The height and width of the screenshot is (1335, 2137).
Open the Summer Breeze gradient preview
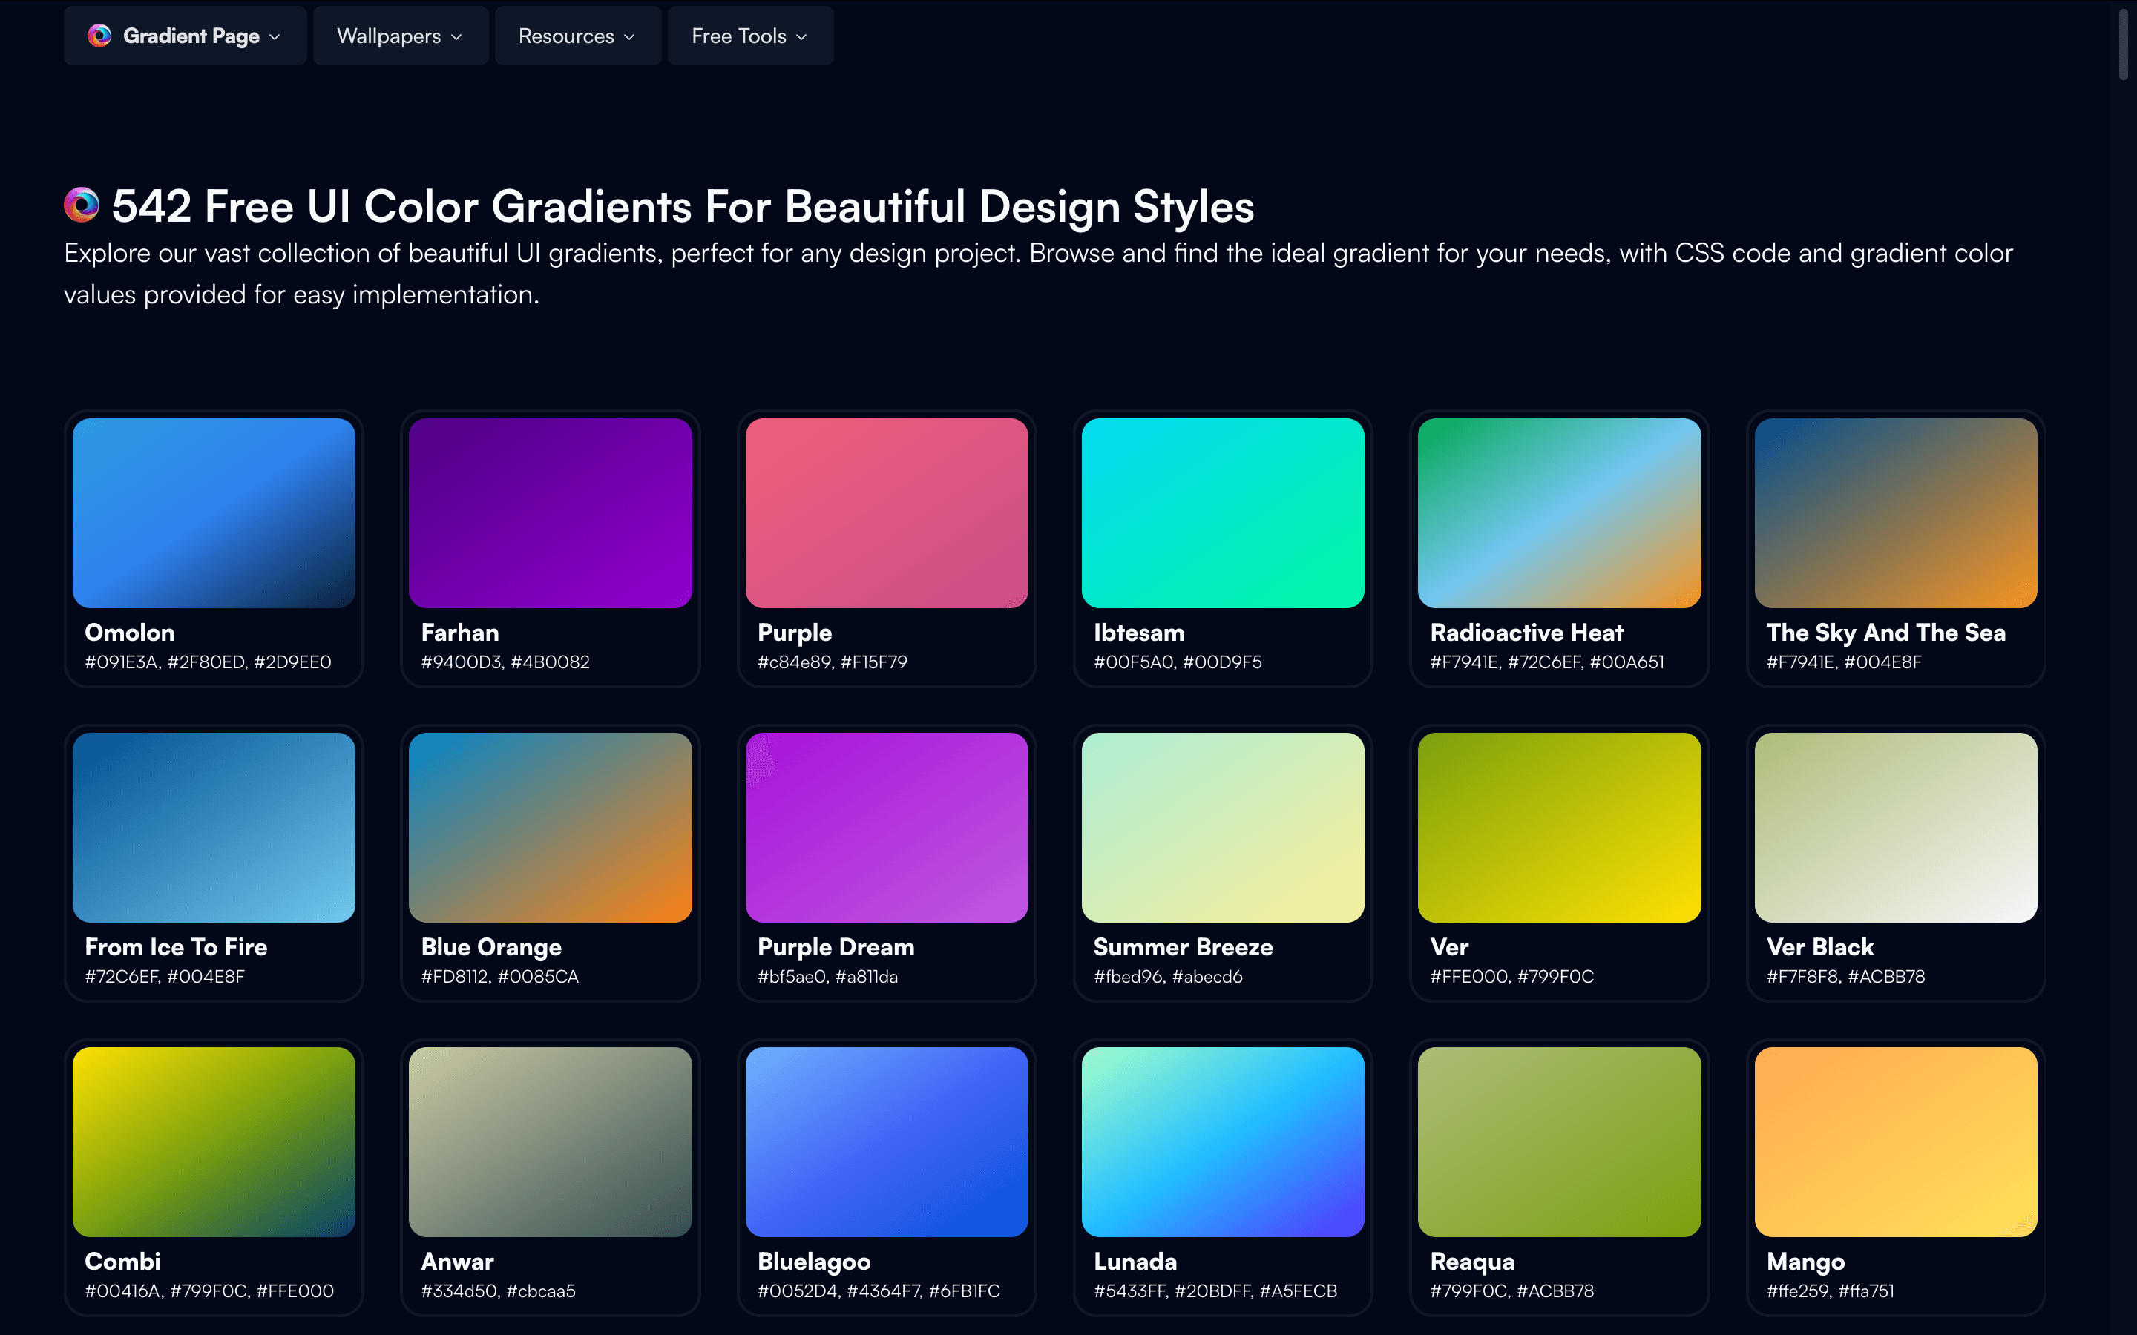pyautogui.click(x=1223, y=827)
